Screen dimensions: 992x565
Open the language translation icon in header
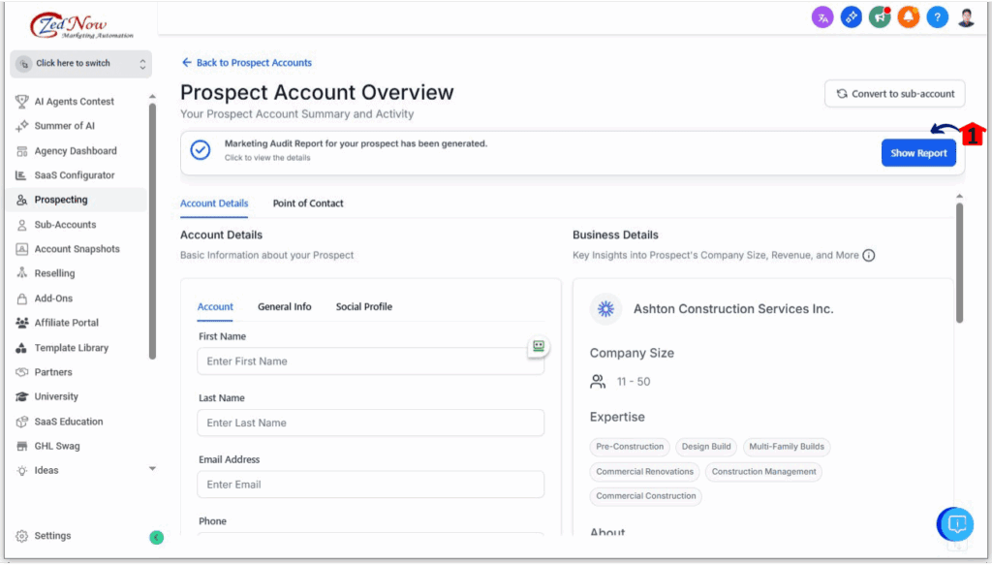click(x=822, y=17)
